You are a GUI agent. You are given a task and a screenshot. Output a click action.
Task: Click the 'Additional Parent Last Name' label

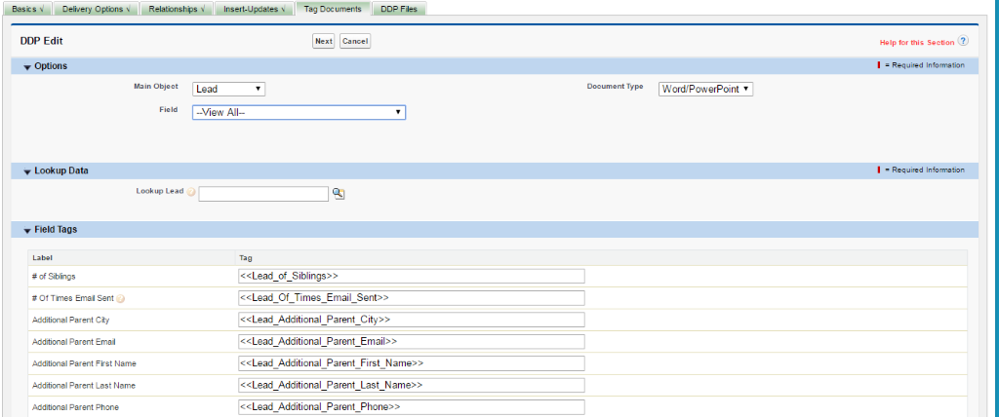pos(84,386)
